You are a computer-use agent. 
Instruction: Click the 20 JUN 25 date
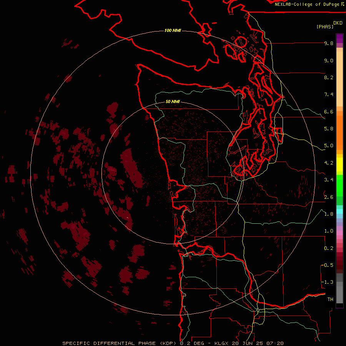(x=247, y=343)
